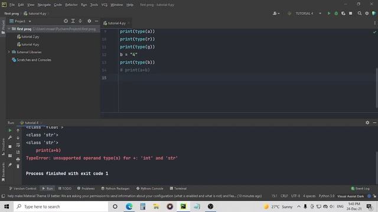Print the Run console output
The width and height of the screenshot is (378, 212).
(x=18, y=160)
